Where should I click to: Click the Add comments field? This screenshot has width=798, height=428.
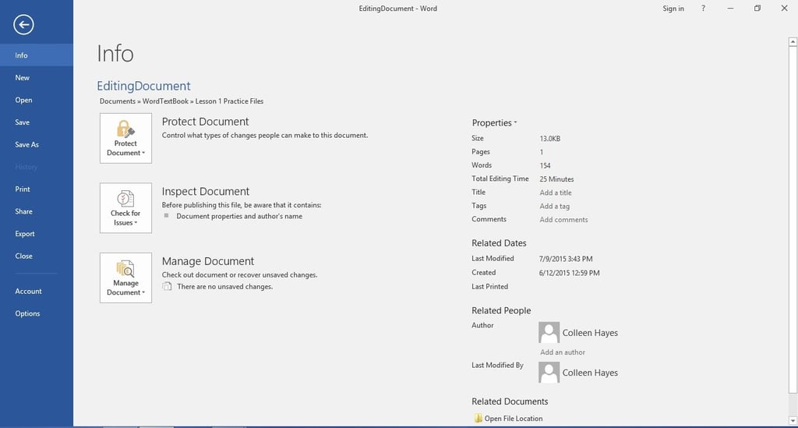point(564,219)
